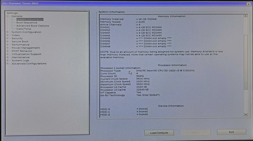Expand the Advanced Configurations node

pyautogui.click(x=7, y=64)
